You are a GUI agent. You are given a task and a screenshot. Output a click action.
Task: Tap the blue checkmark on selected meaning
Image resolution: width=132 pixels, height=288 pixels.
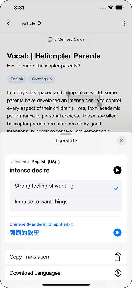(x=116, y=188)
